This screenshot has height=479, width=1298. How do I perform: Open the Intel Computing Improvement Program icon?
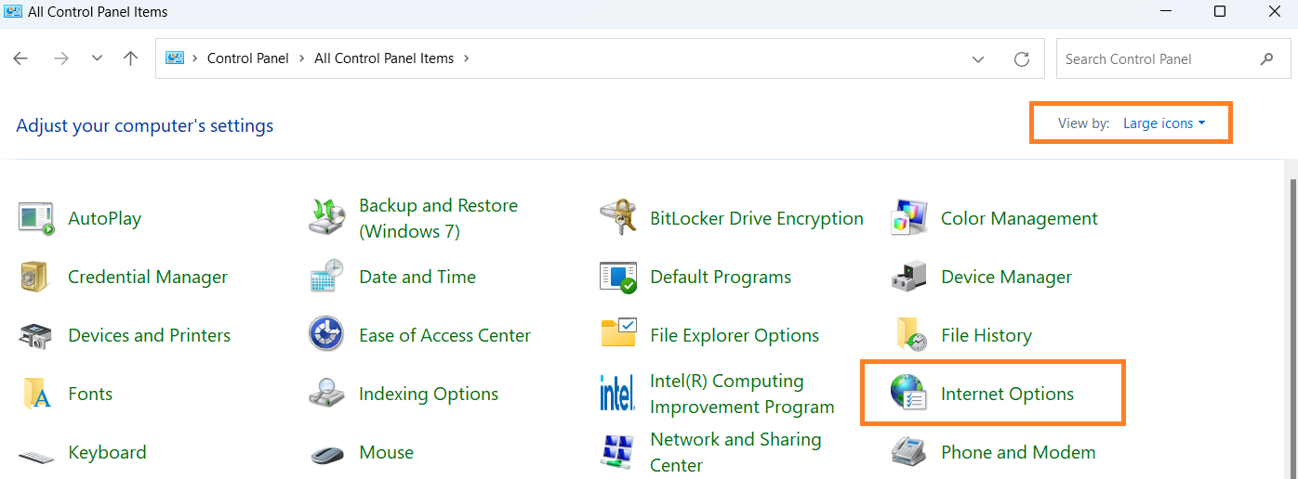[618, 394]
